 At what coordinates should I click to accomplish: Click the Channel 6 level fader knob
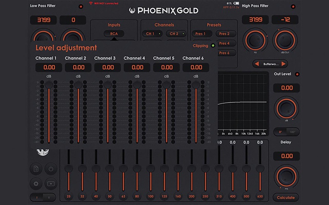pyautogui.click(x=196, y=84)
